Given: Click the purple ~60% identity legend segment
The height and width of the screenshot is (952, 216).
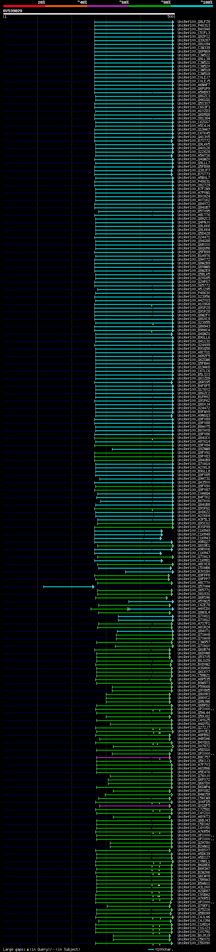Looking at the screenshot, I should tap(108, 6).
